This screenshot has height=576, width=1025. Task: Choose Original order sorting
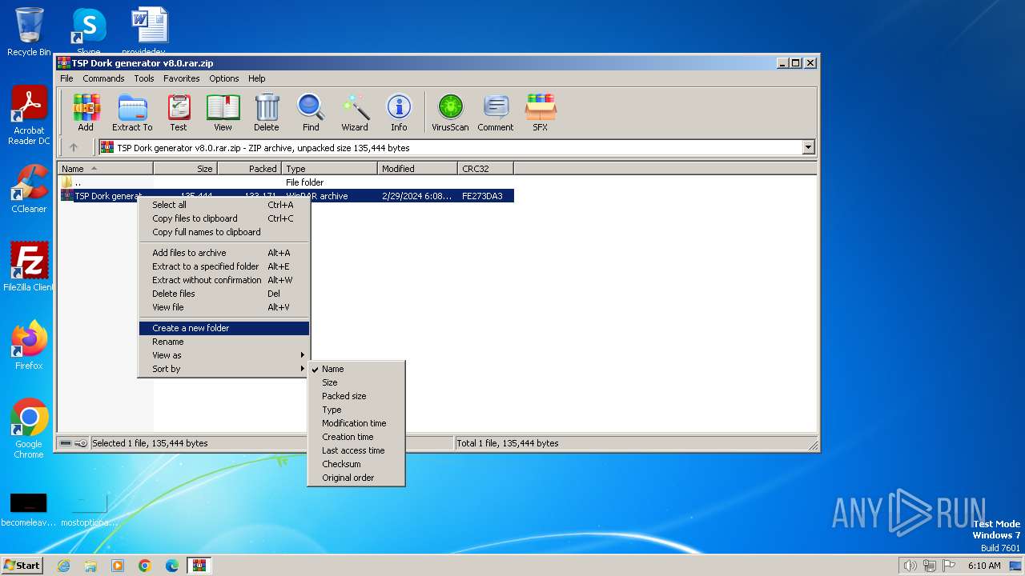tap(356, 478)
